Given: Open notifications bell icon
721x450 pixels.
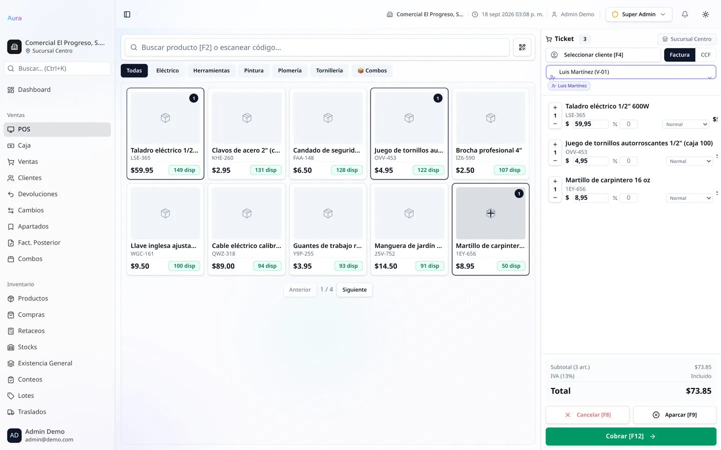Looking at the screenshot, I should click(x=685, y=14).
